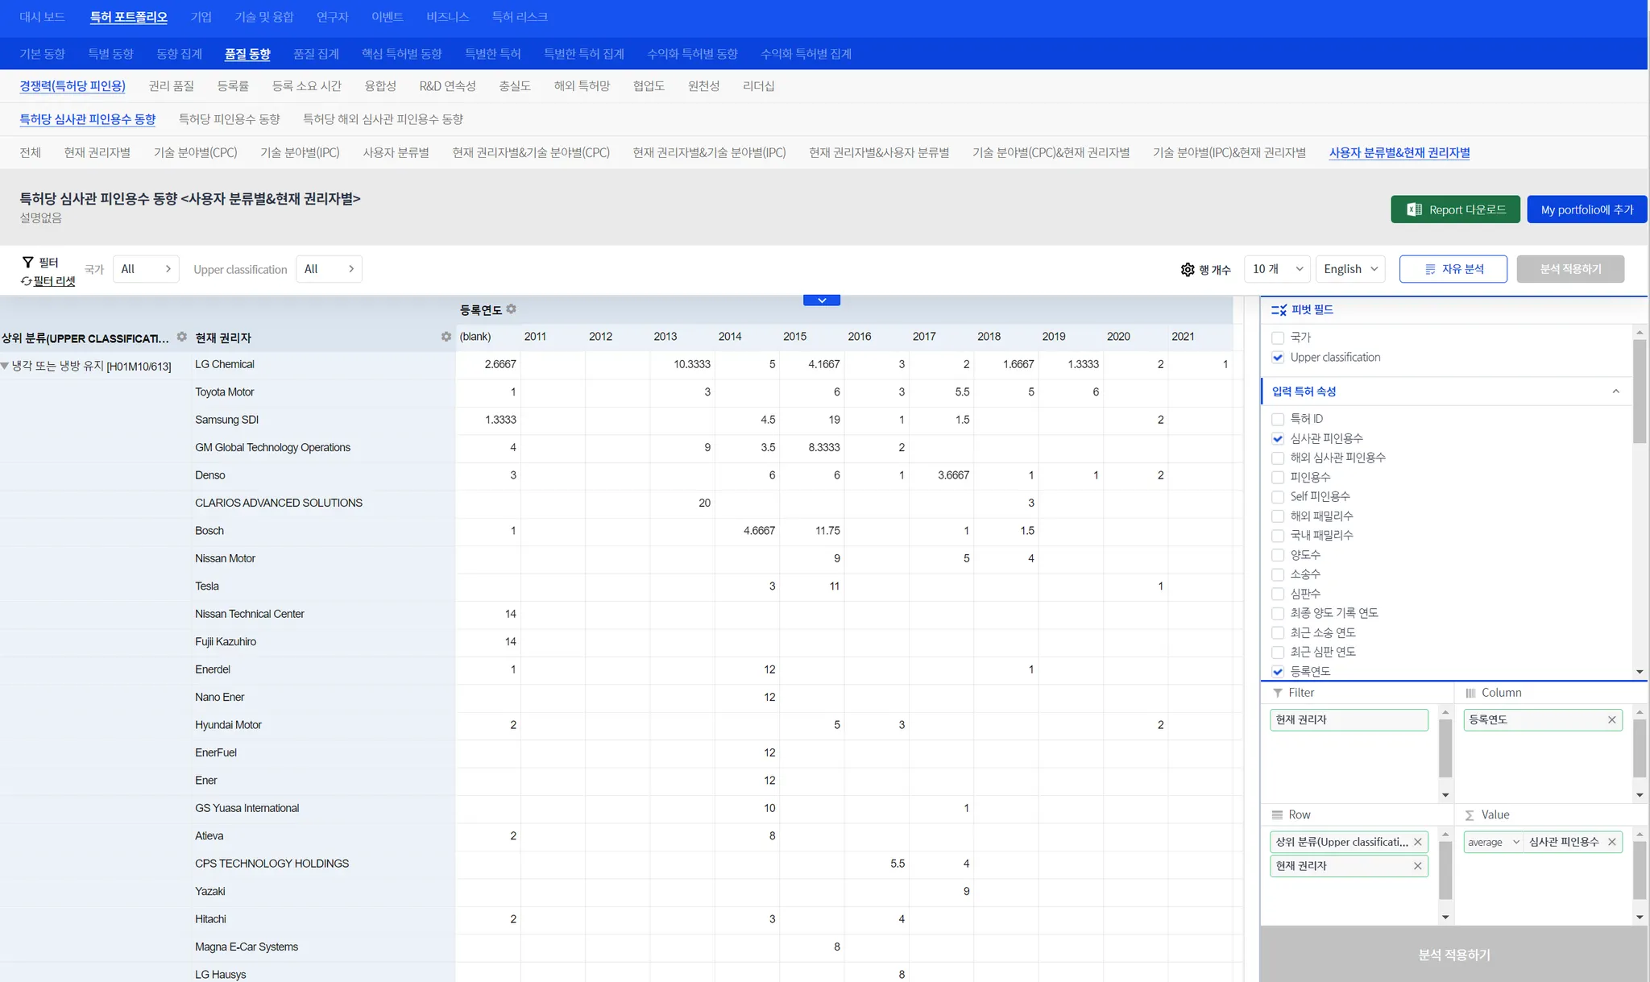Click the gear icon beside 등록연도 header
Image resolution: width=1650 pixels, height=982 pixels.
pyautogui.click(x=511, y=309)
